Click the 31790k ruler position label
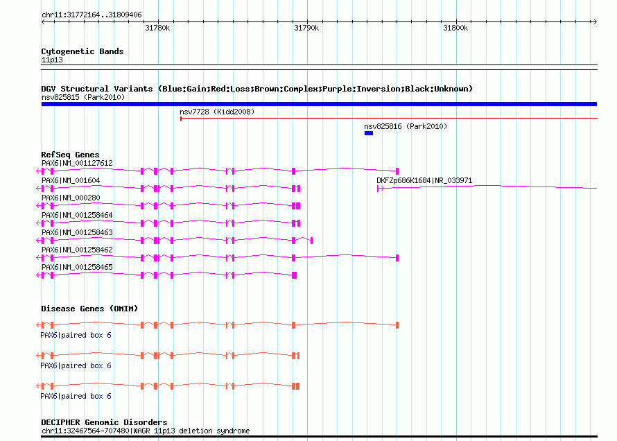 [306, 28]
